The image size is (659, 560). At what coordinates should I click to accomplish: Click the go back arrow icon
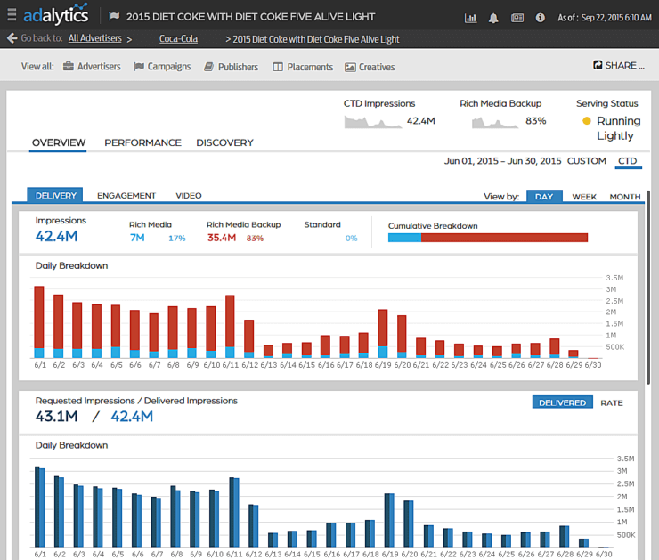click(x=12, y=38)
